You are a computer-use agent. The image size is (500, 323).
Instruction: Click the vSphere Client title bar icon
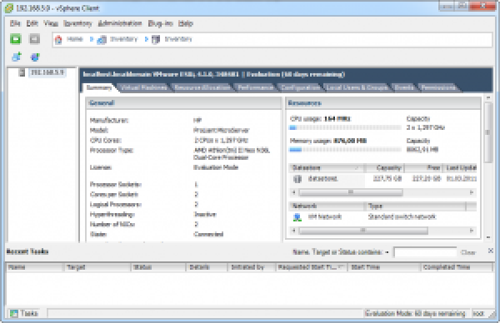pos(9,8)
